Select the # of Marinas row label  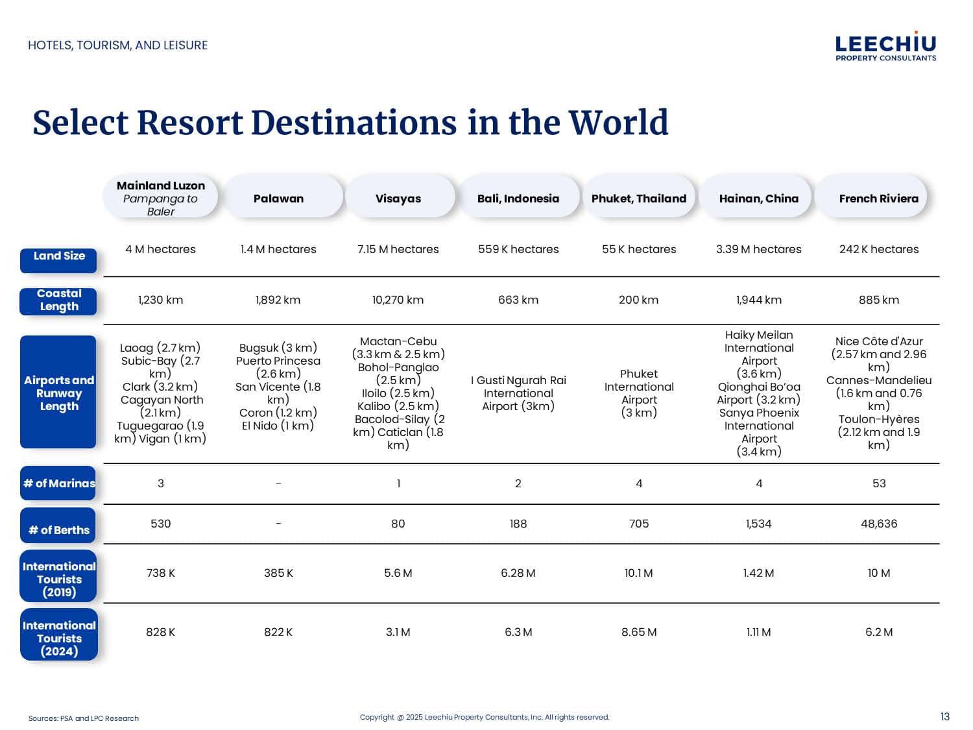tap(58, 483)
